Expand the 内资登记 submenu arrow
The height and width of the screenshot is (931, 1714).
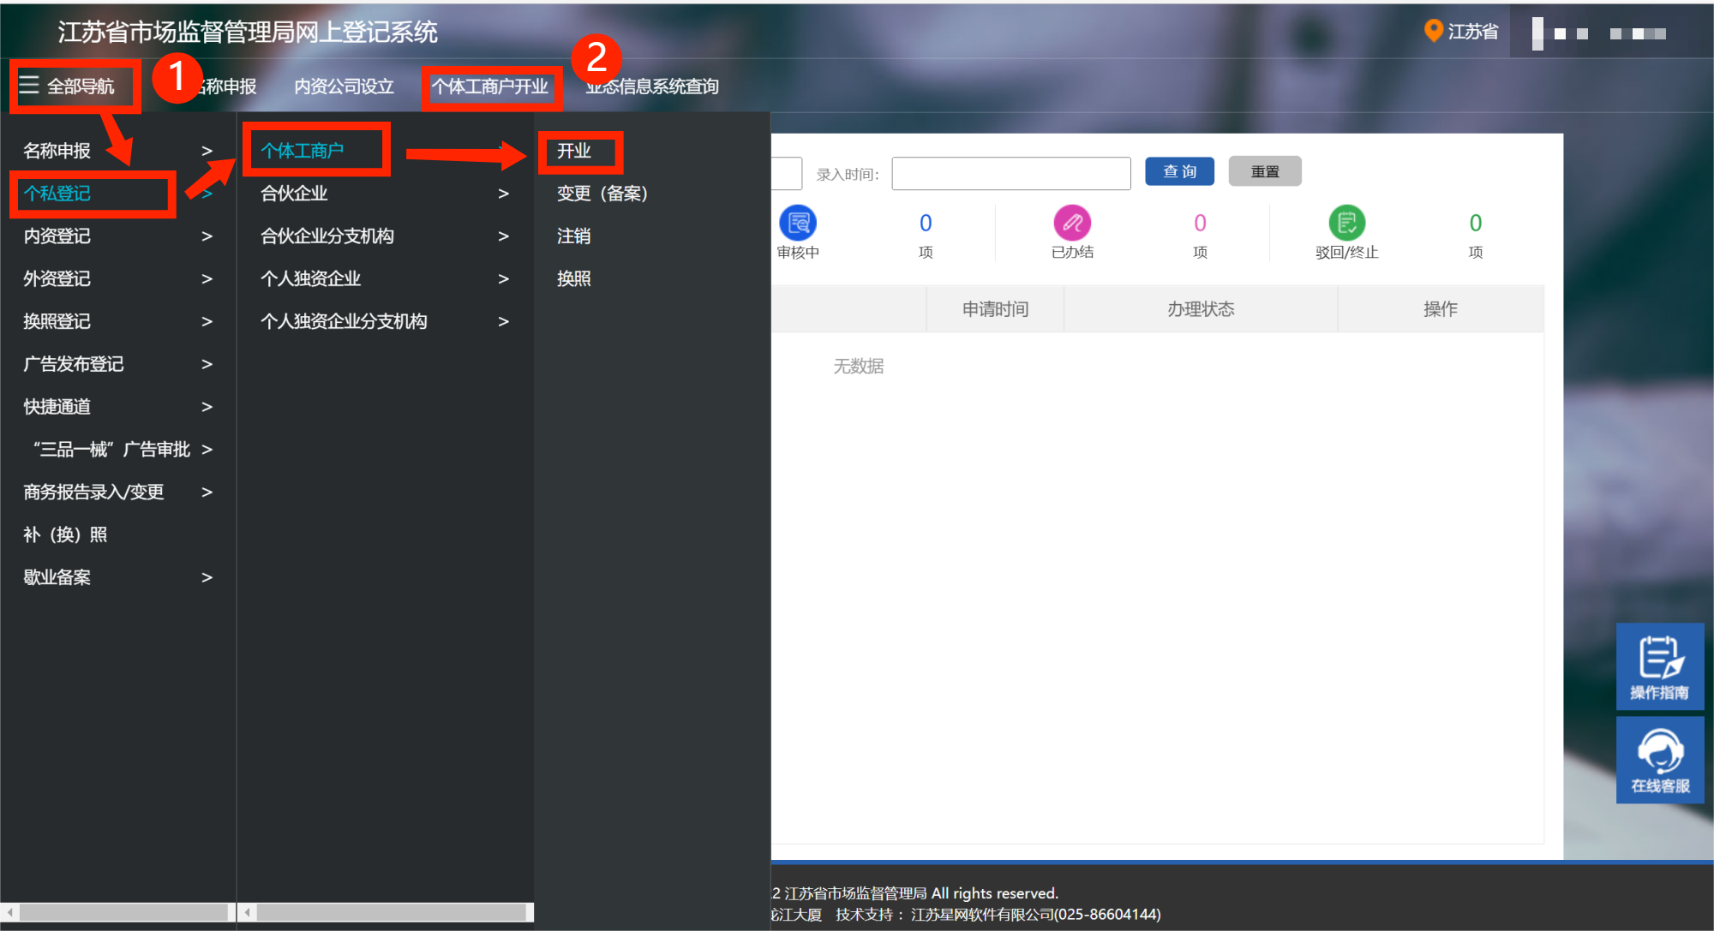pos(207,236)
